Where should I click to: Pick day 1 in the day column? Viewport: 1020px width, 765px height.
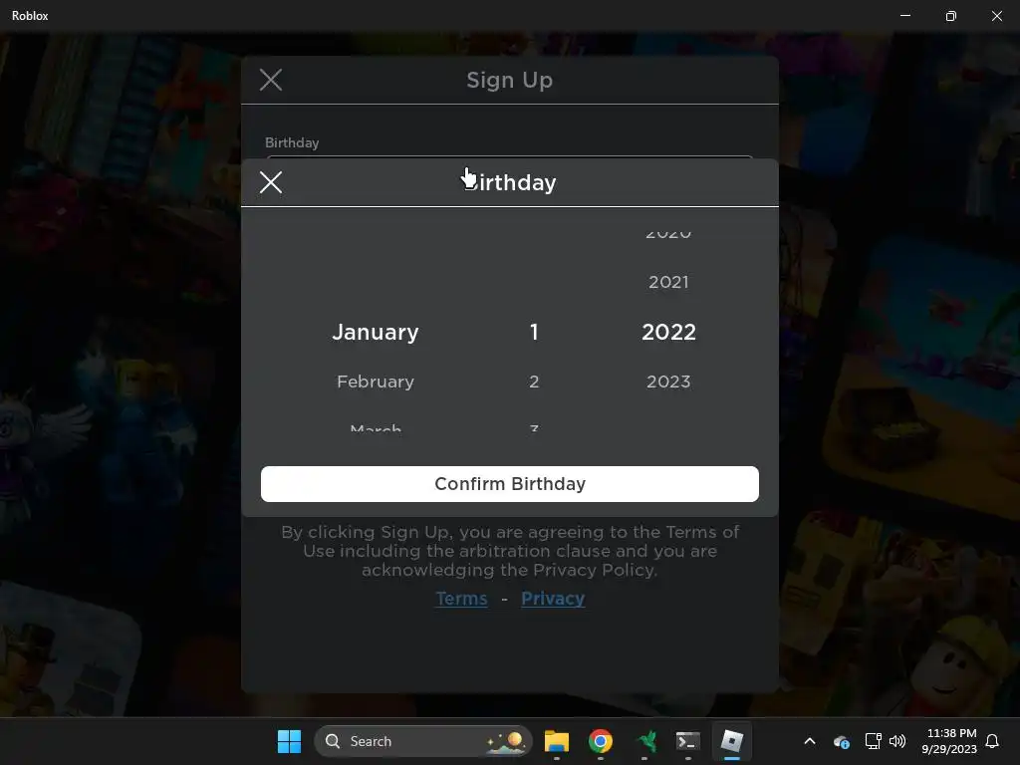pyautogui.click(x=534, y=332)
